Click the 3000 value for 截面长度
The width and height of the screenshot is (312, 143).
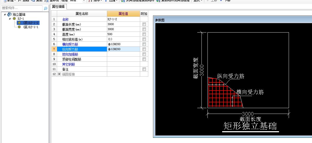click(x=123, y=24)
